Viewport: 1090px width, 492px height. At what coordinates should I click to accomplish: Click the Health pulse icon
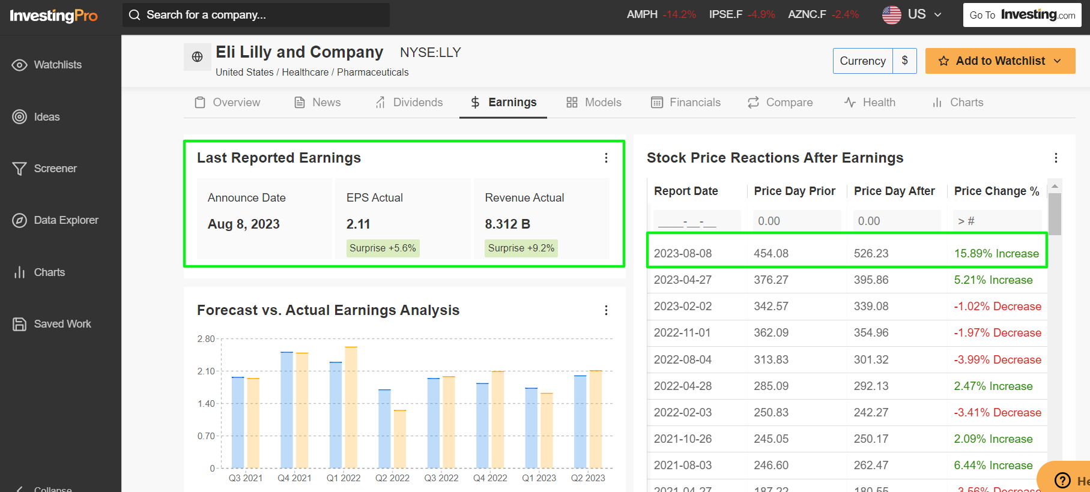coord(850,103)
